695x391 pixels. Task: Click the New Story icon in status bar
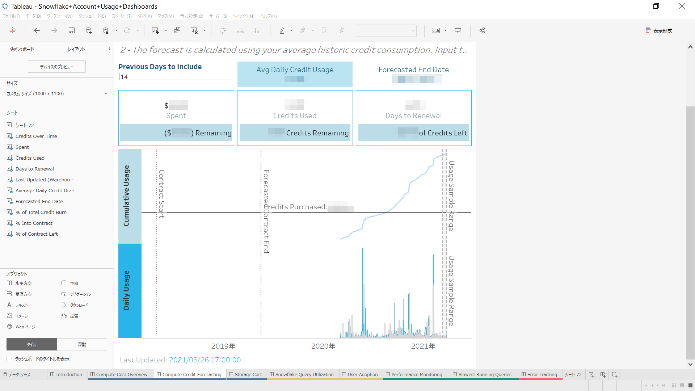click(x=615, y=374)
